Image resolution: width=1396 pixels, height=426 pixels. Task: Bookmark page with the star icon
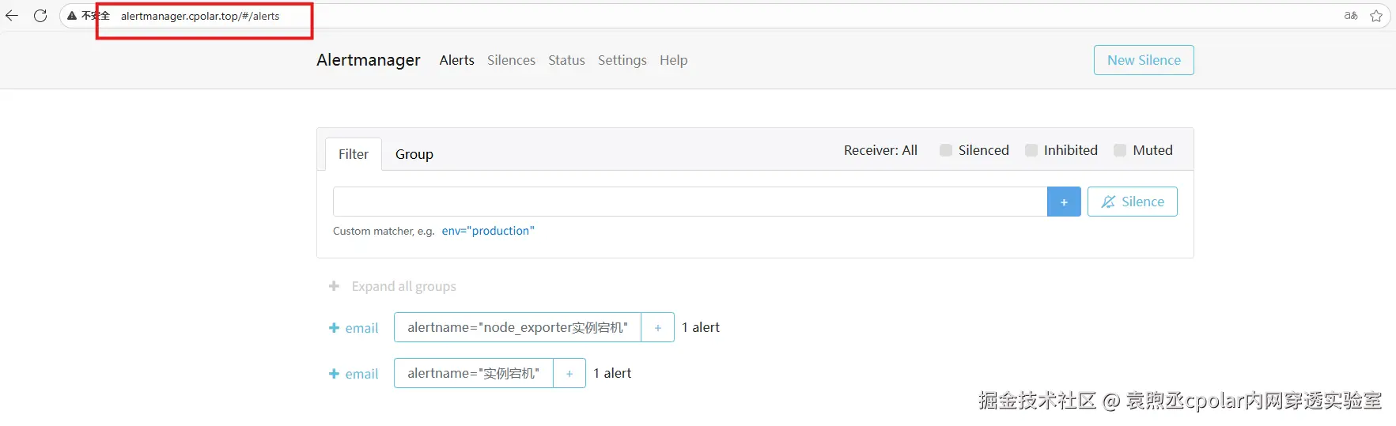pos(1376,16)
